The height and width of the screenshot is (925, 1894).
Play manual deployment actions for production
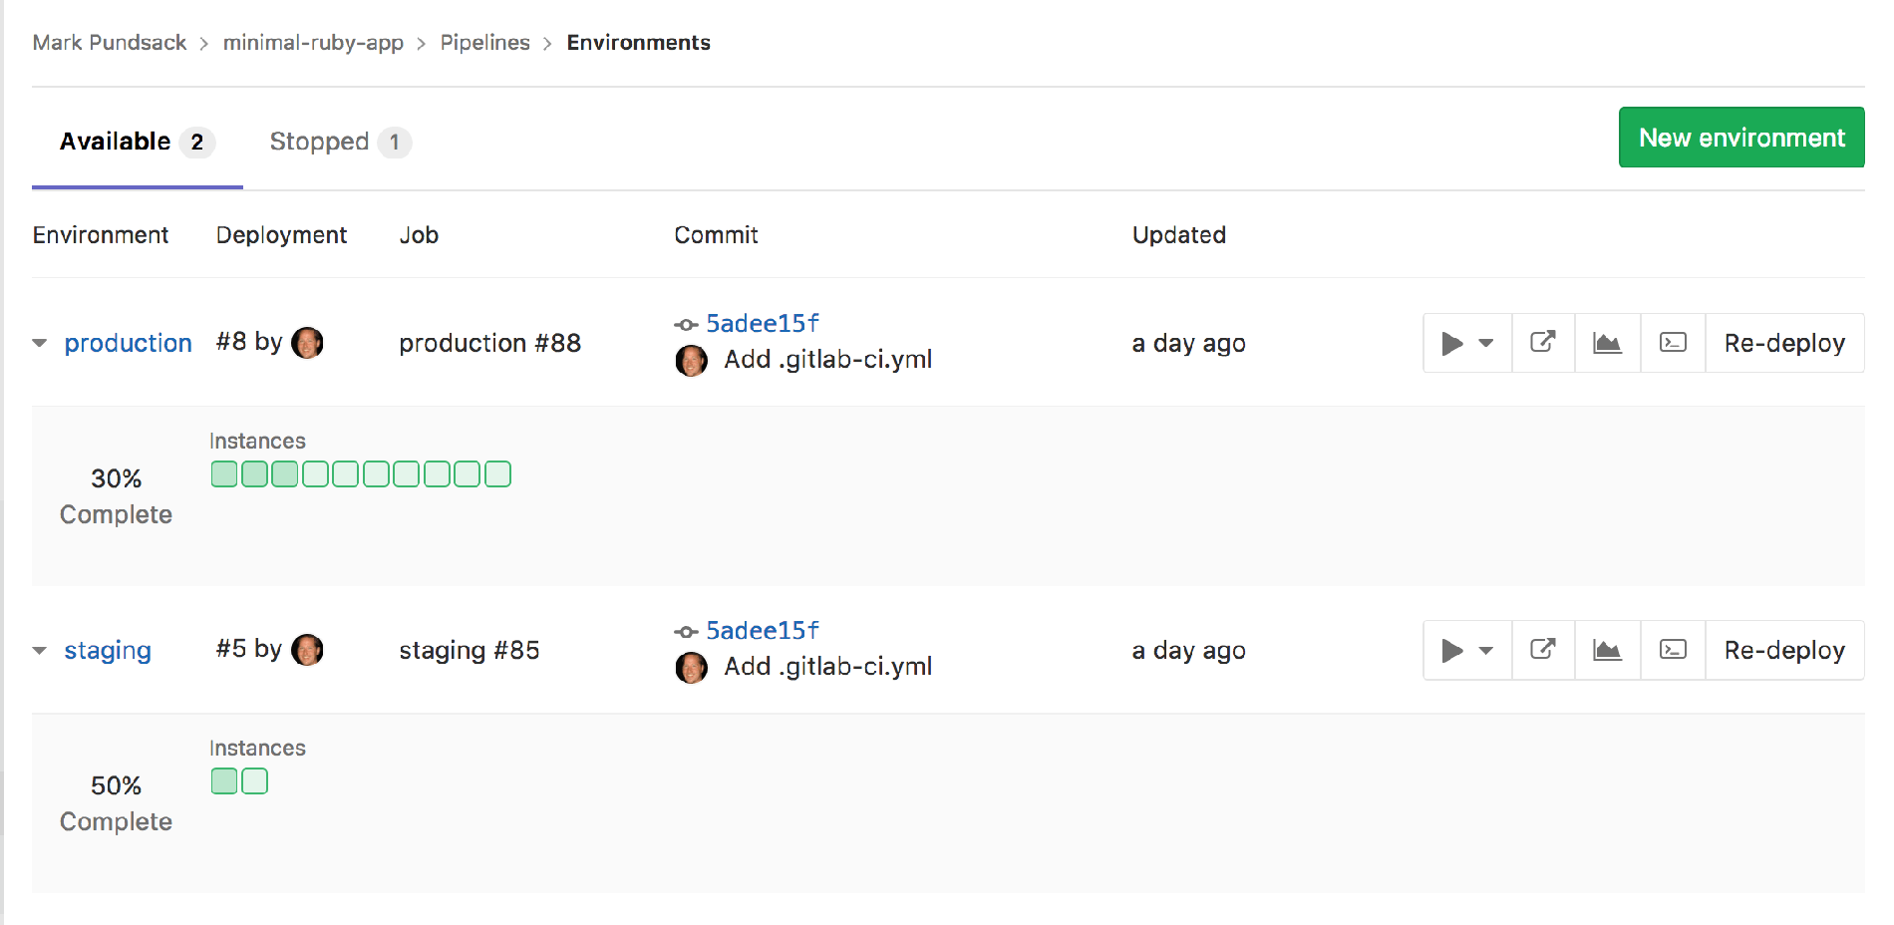(1452, 343)
